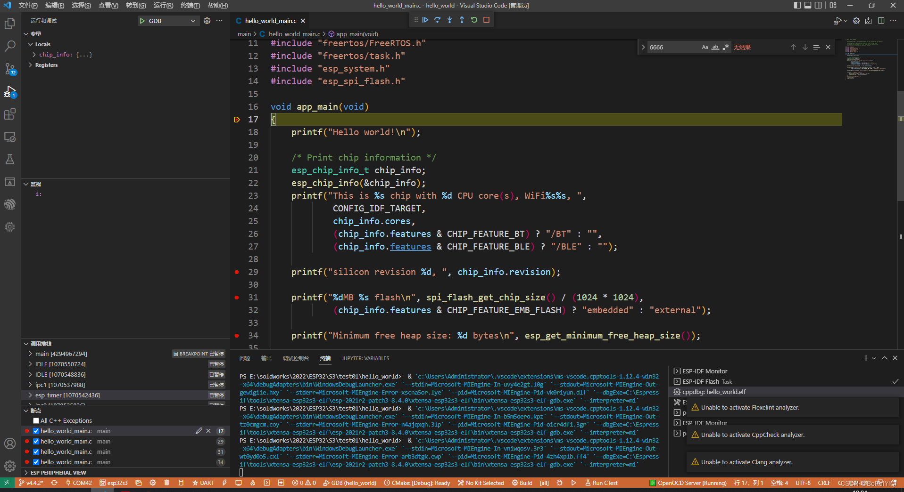Expand the chip_info local variable
This screenshot has height=492, width=904.
[34, 55]
